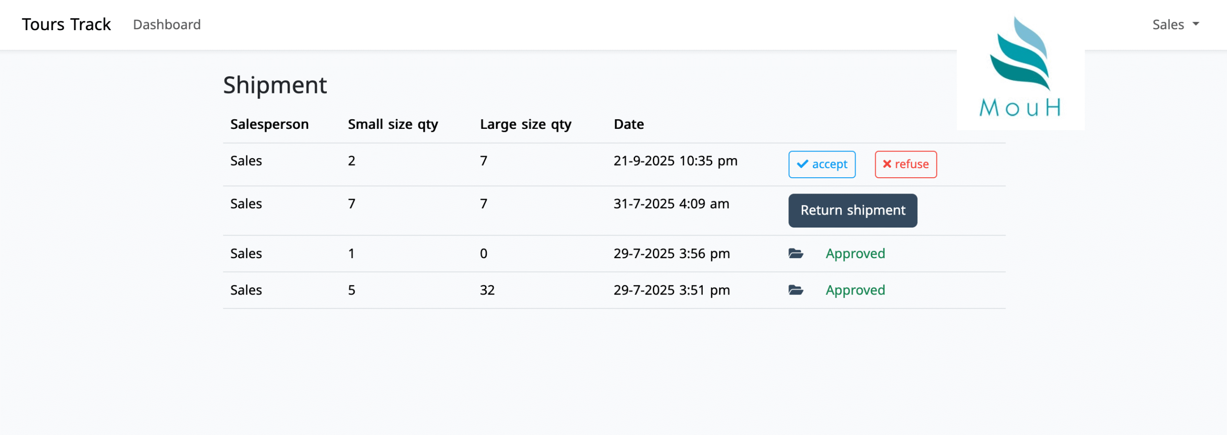The width and height of the screenshot is (1227, 435).
Task: Open folder icon for 29-7-2025 3:56 pm shipment
Action: pos(796,253)
